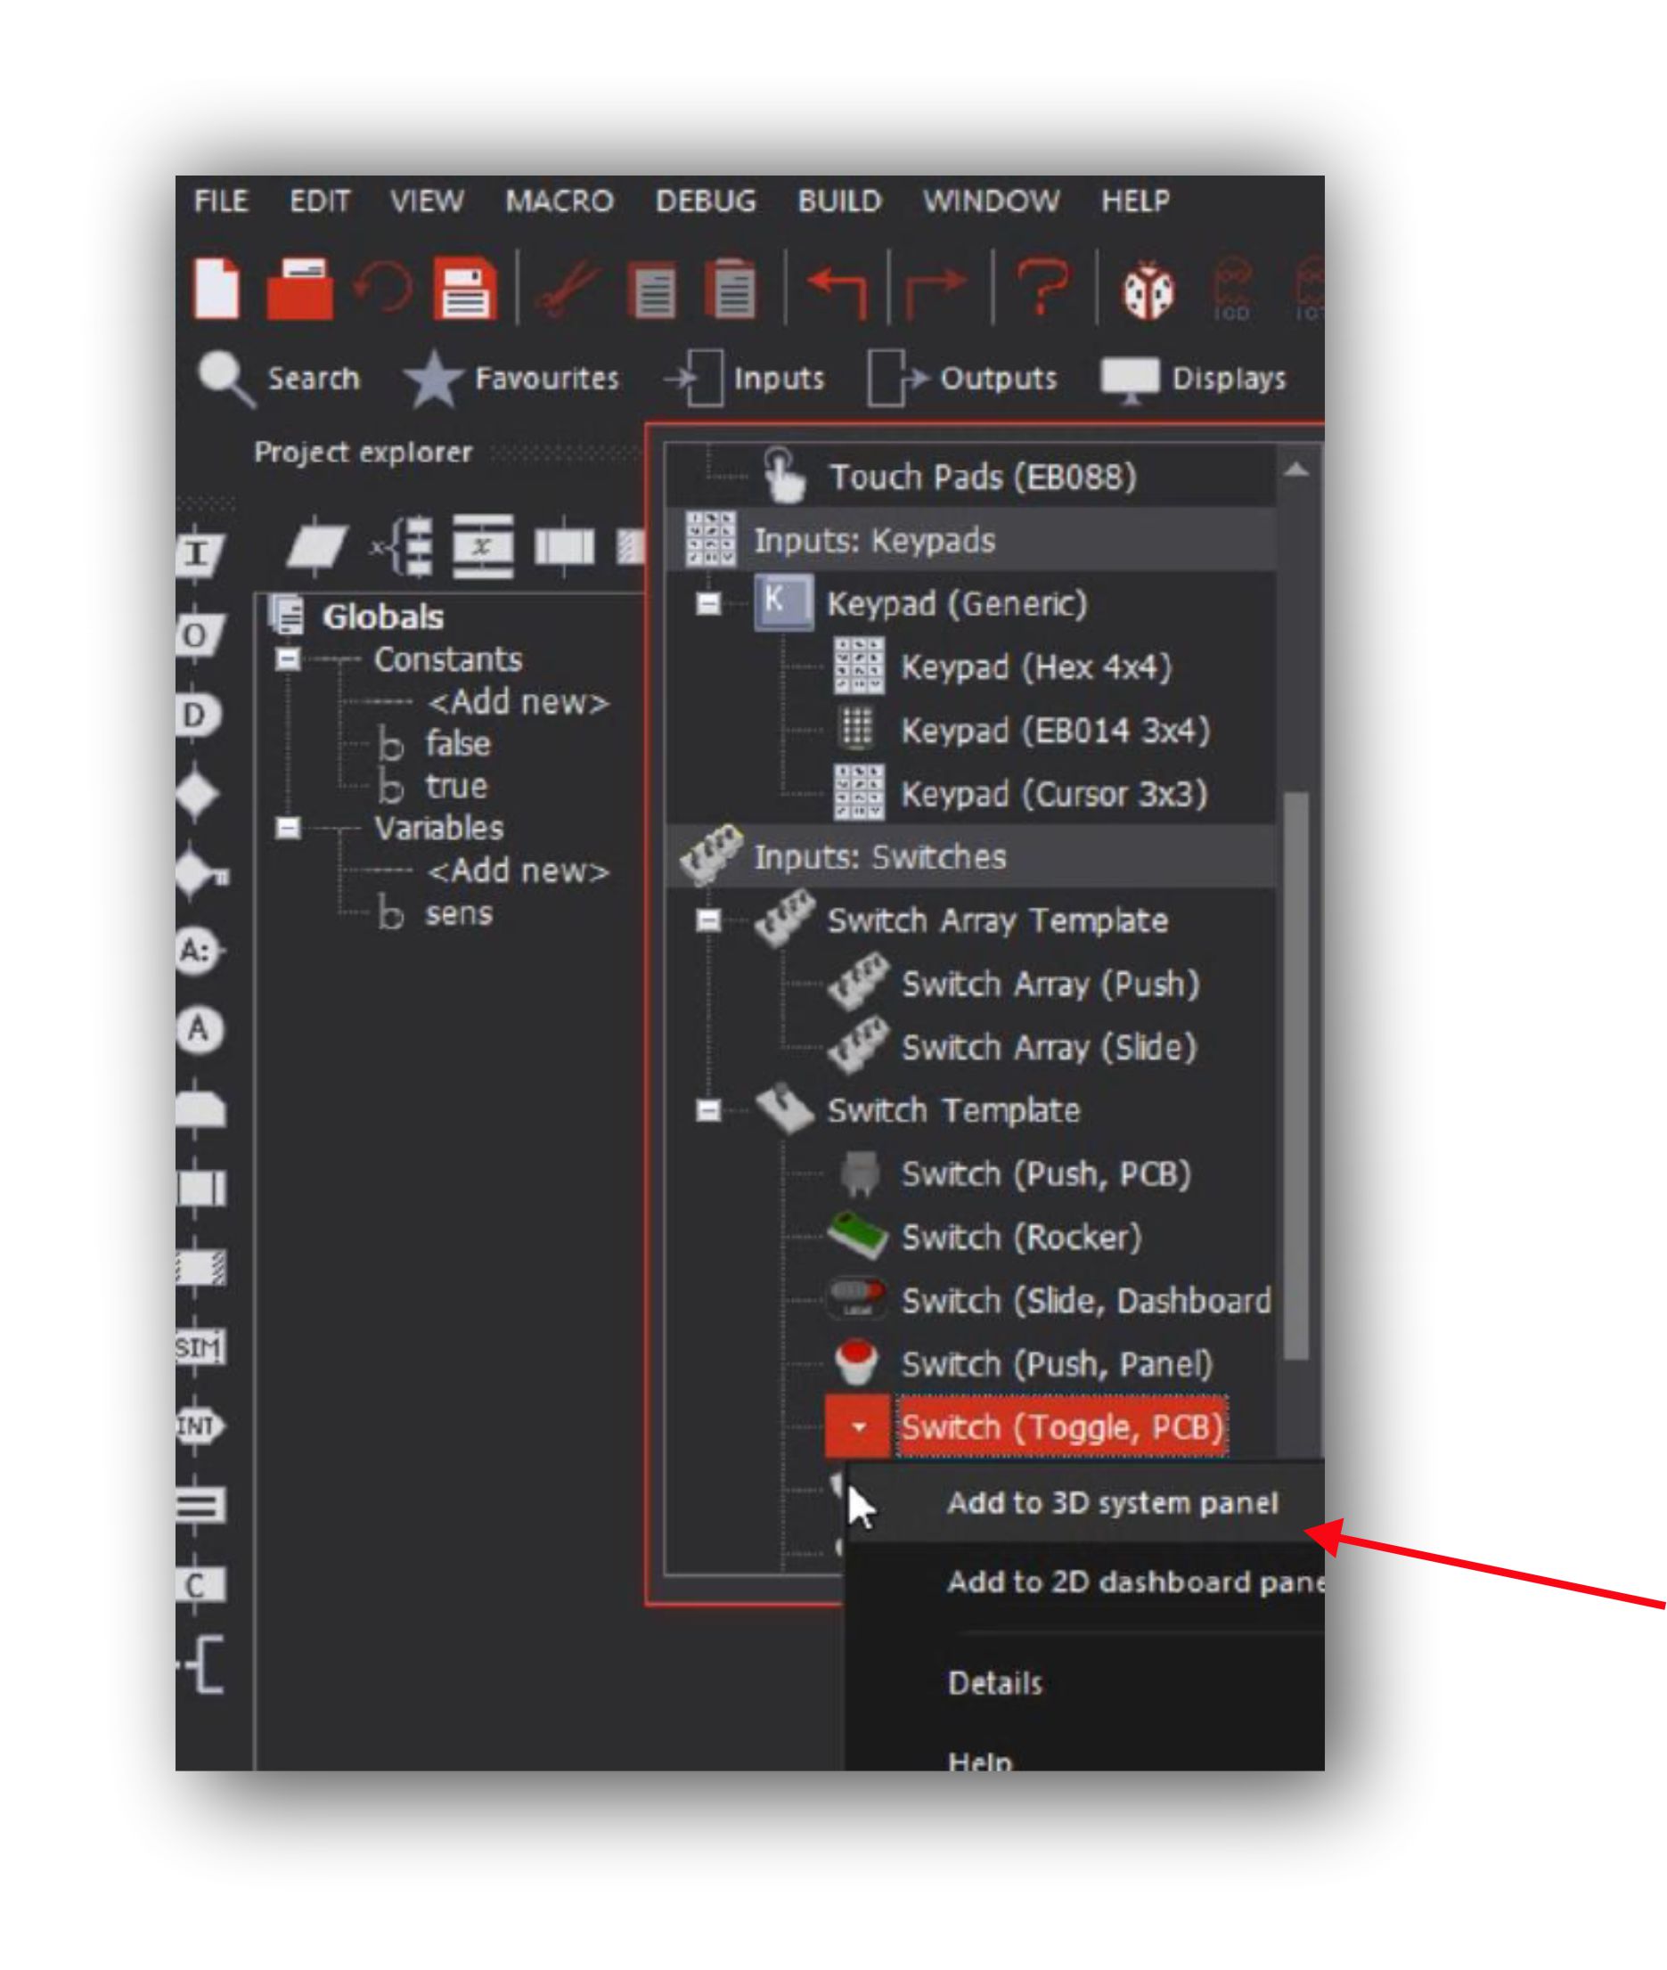This screenshot has width=1667, height=1970.
Task: Choose Add to 3D system panel
Action: (1111, 1503)
